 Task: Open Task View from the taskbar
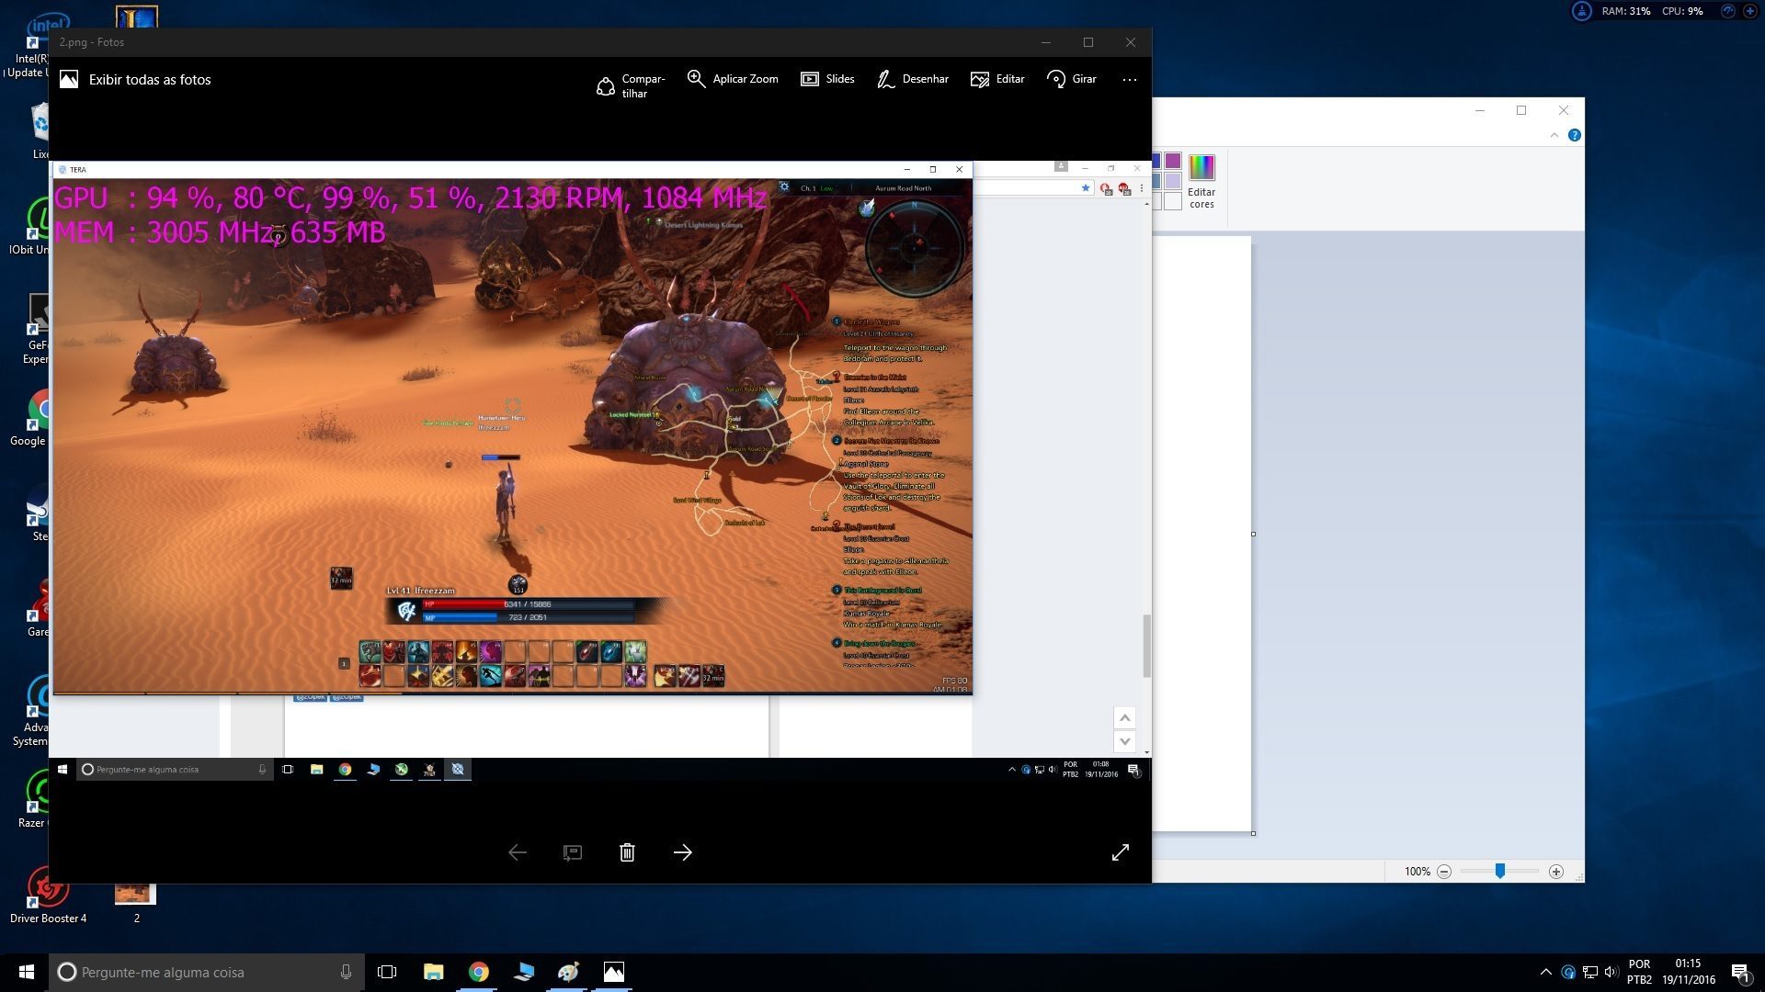tap(387, 972)
